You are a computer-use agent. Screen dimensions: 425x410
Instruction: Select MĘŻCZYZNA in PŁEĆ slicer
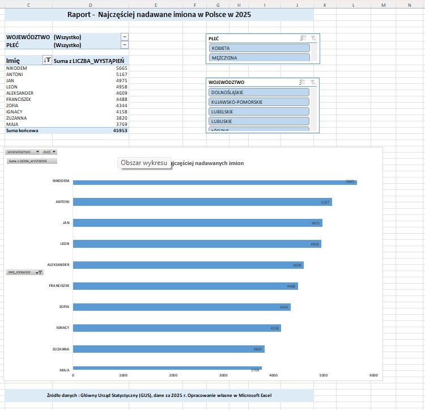coord(260,57)
